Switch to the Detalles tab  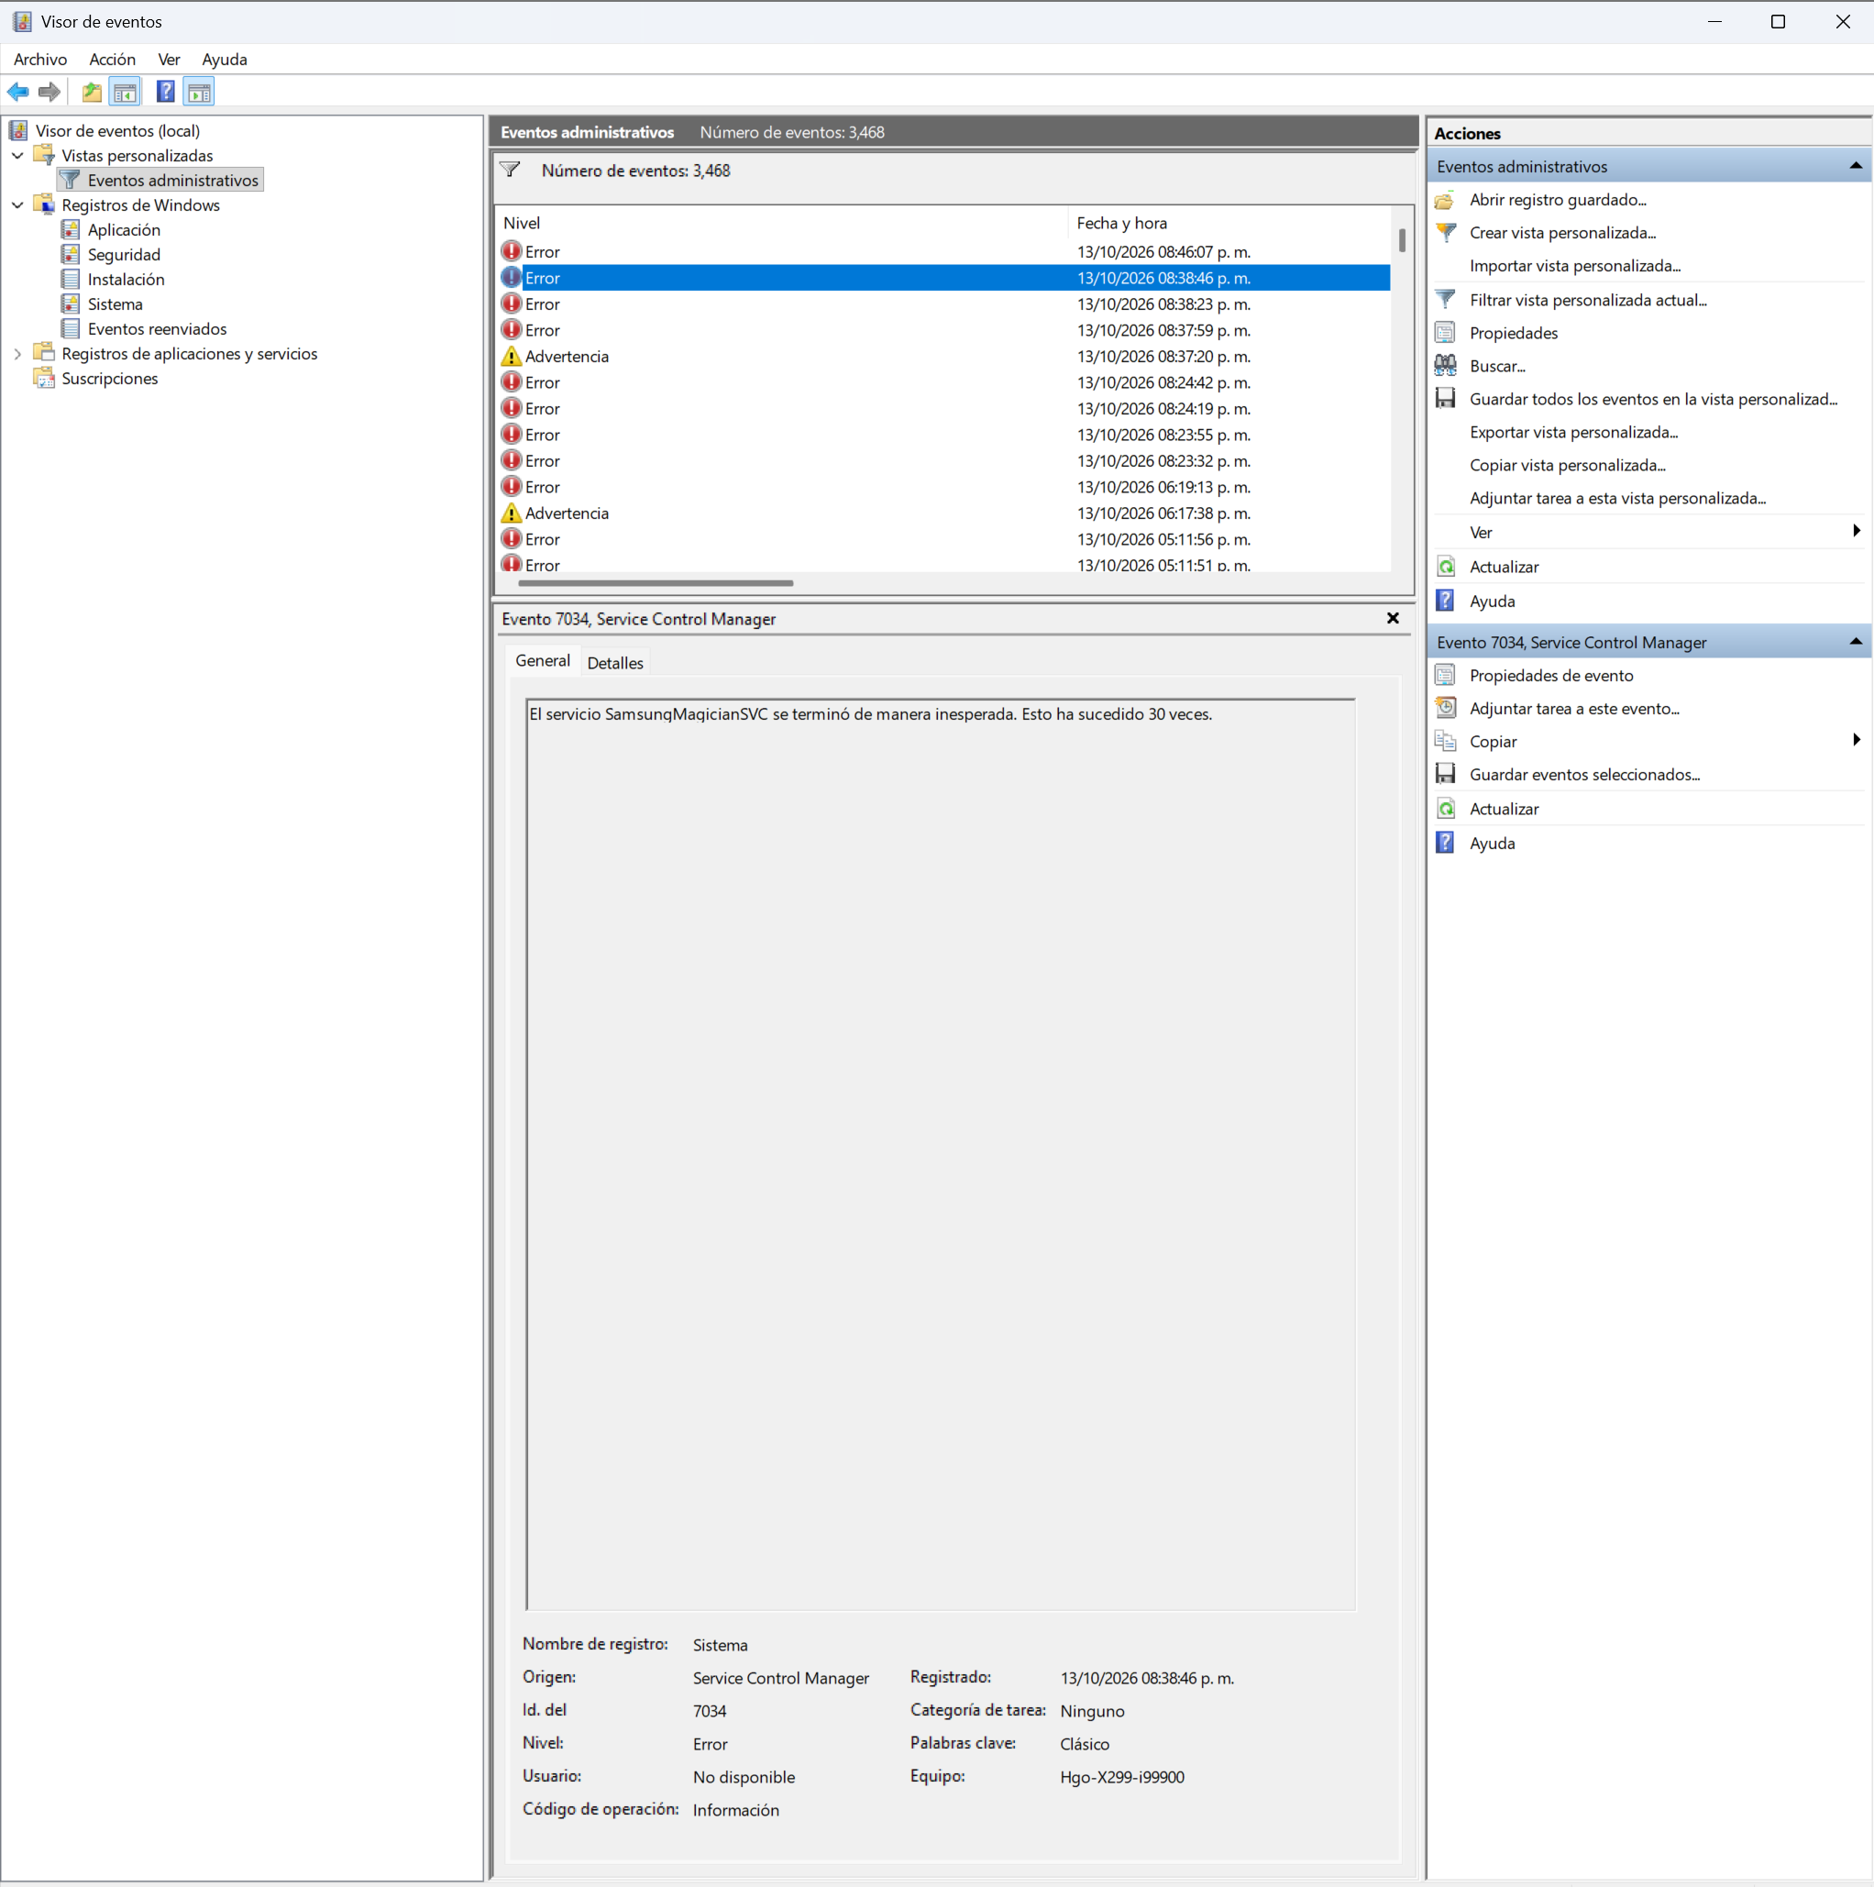tap(615, 663)
